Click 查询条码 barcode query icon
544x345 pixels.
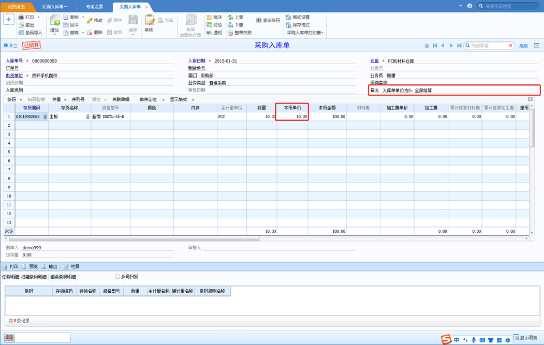(258, 21)
